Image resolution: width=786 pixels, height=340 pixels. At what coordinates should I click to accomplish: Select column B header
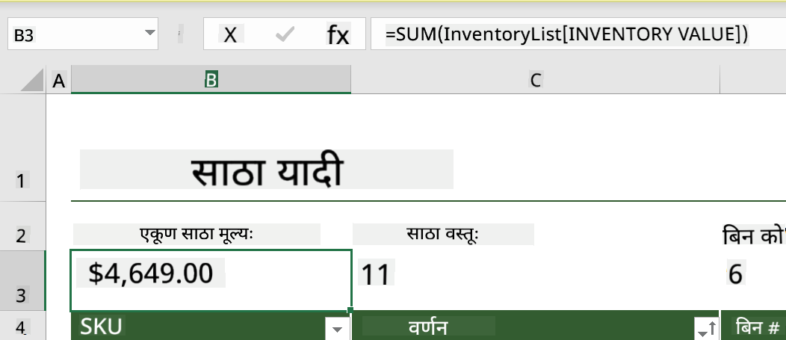point(211,80)
